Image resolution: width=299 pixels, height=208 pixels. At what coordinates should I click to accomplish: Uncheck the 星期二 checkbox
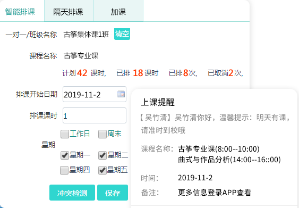(102, 155)
